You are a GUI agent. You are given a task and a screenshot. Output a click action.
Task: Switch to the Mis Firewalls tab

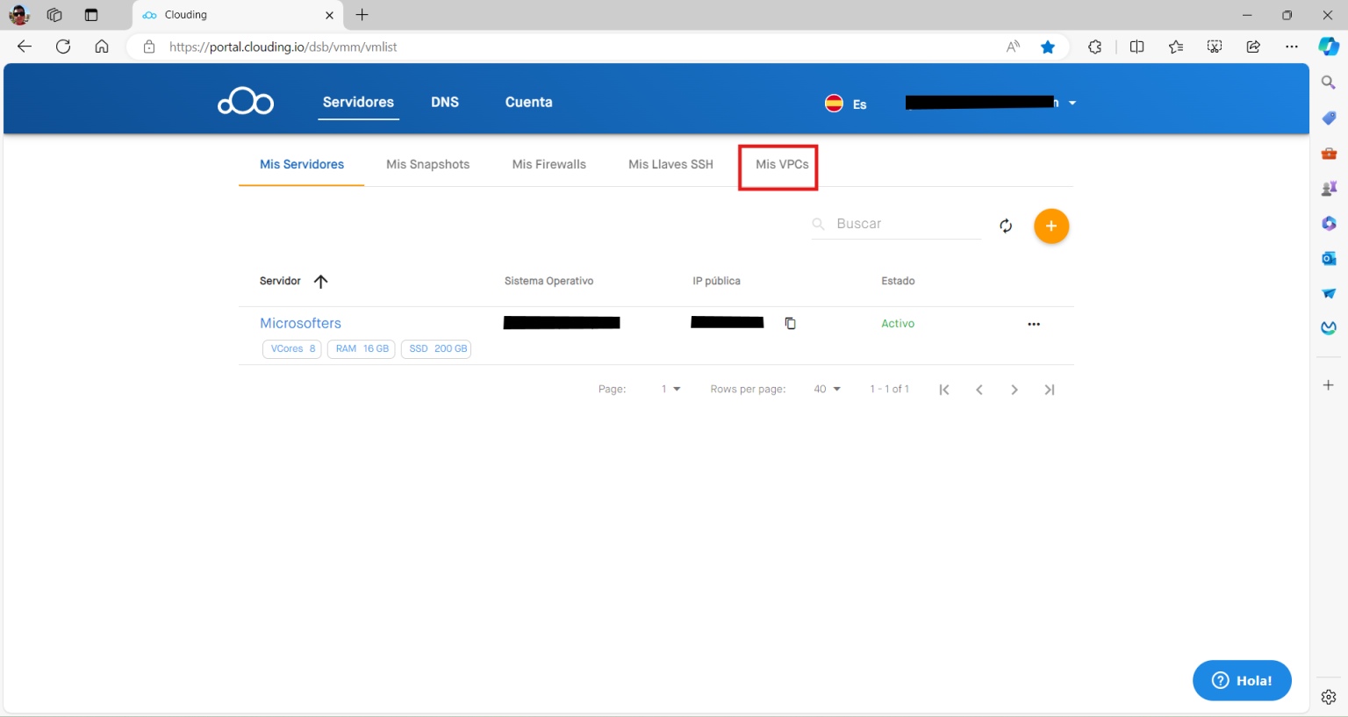click(x=549, y=164)
